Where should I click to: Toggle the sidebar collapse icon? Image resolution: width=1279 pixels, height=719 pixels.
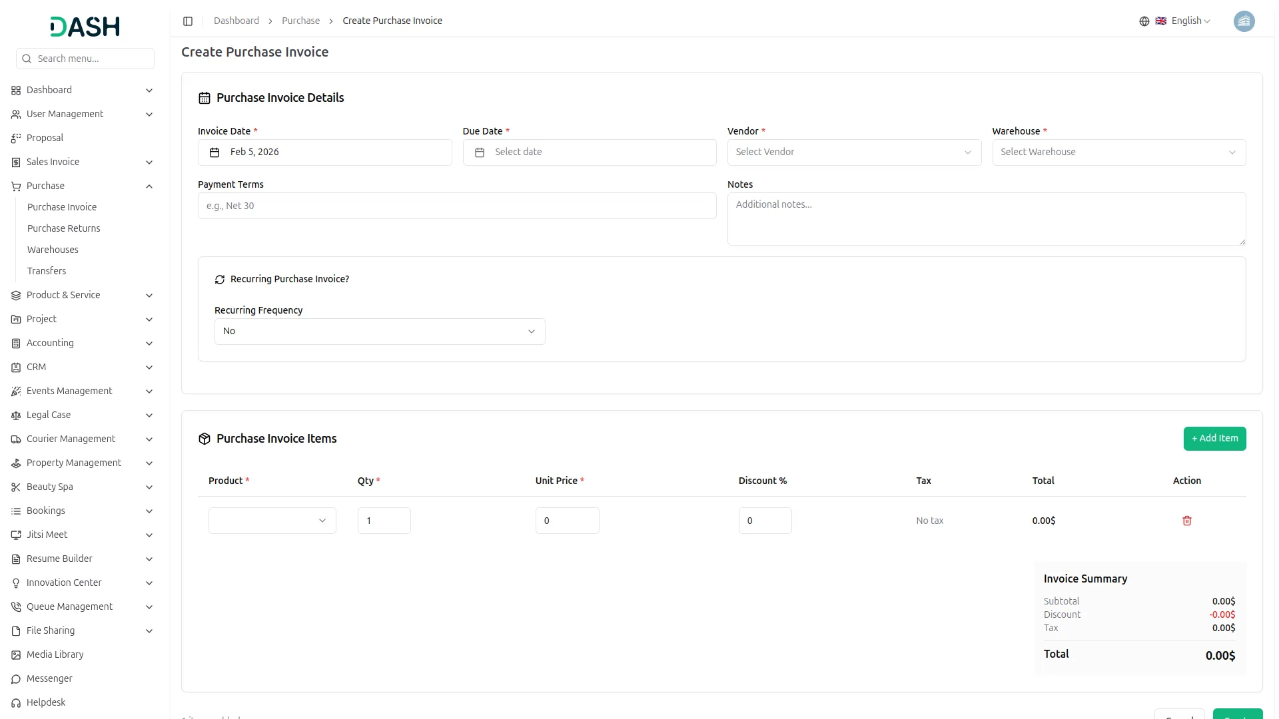point(188,21)
